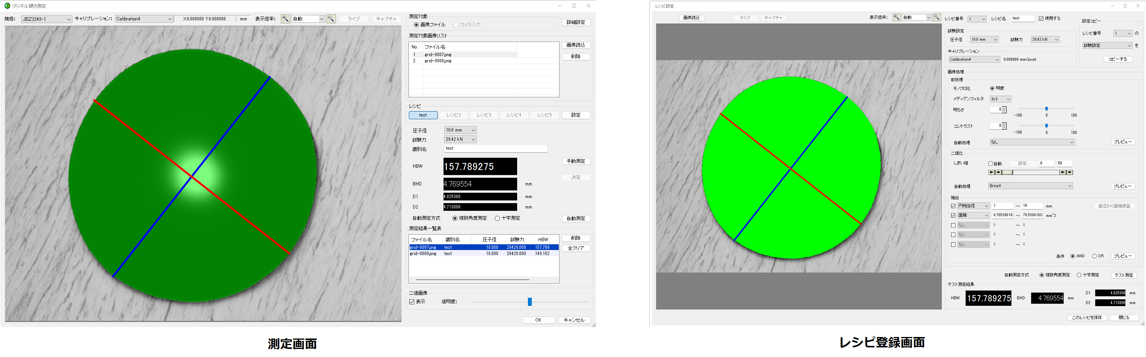Nudge threshold upper bound right arrow
This screenshot has height=357, width=1146.
point(1069,172)
